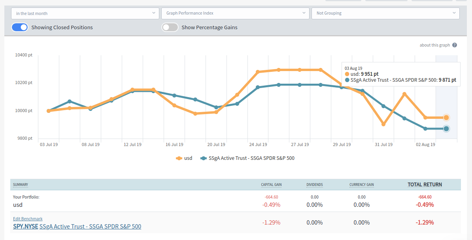Select the lowest orange point near 31 Jul 19
472x240 pixels.
(x=383, y=124)
